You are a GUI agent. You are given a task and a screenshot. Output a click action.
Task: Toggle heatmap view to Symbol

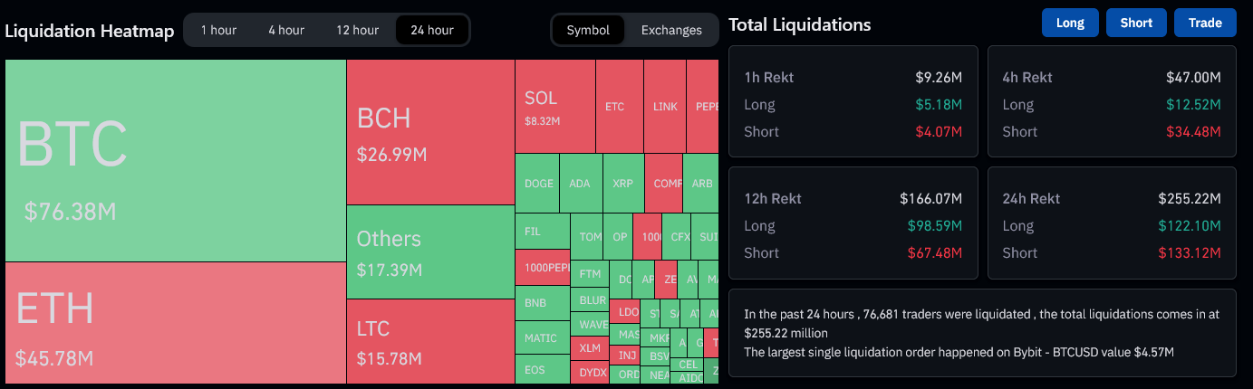(x=588, y=30)
